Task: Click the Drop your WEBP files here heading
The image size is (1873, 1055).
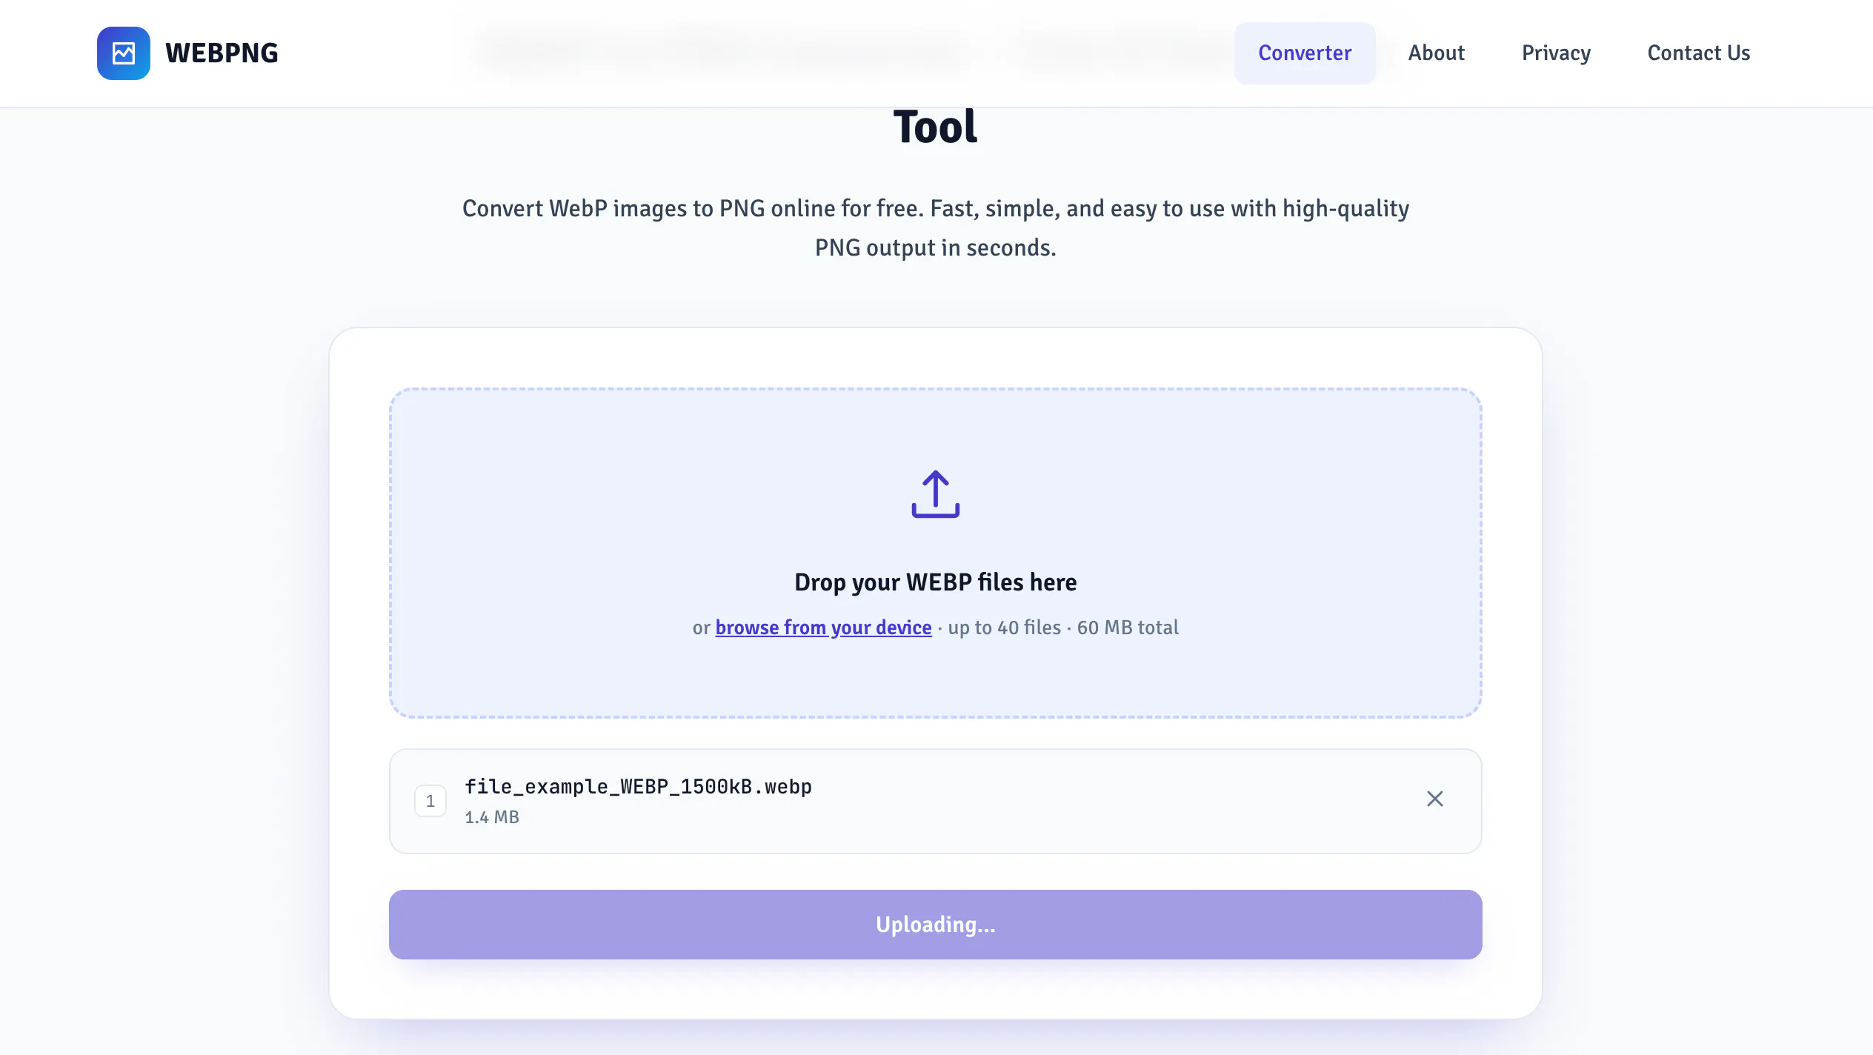Action: [936, 582]
